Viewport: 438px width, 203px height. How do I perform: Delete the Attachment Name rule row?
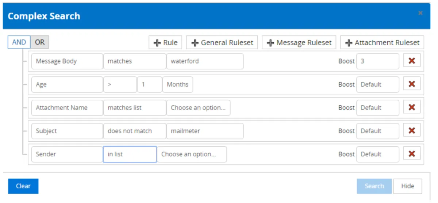[x=412, y=107]
